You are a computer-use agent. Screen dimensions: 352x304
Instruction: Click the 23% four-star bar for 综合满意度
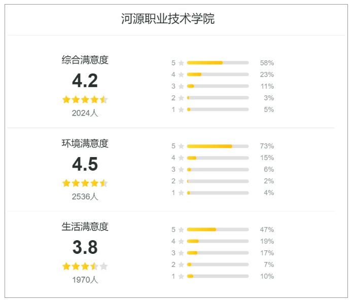pos(218,74)
